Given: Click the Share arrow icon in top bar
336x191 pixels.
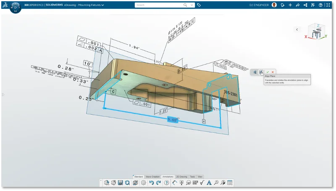Looking at the screenshot, I should tap(298, 5).
